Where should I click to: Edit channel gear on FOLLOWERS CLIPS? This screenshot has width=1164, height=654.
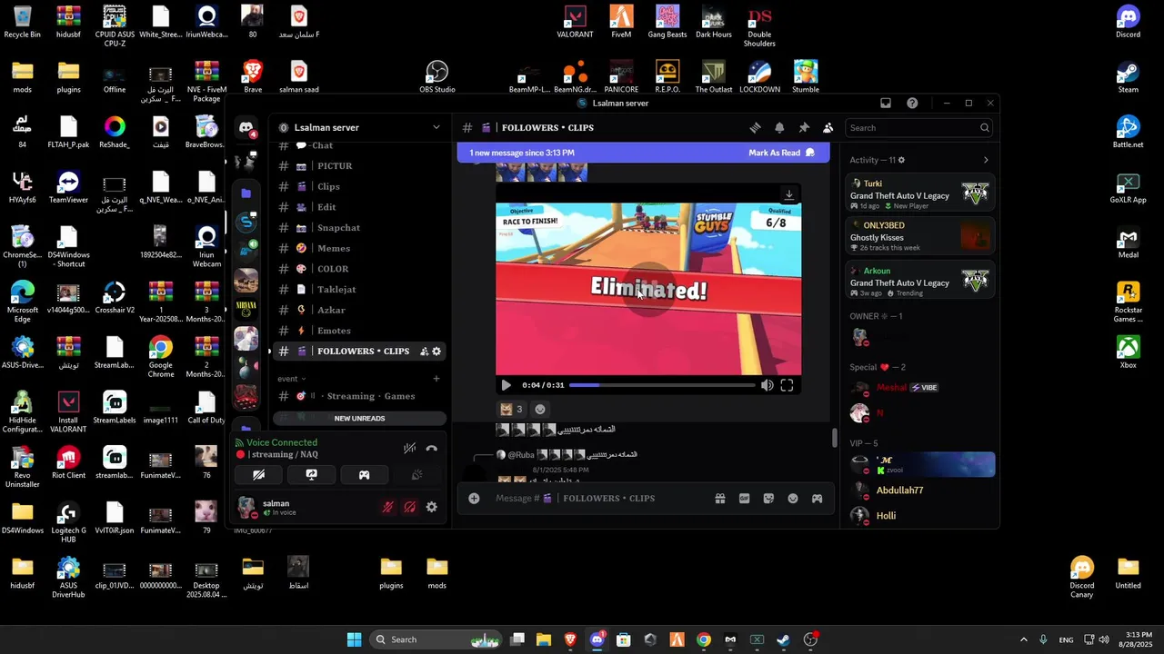click(436, 352)
